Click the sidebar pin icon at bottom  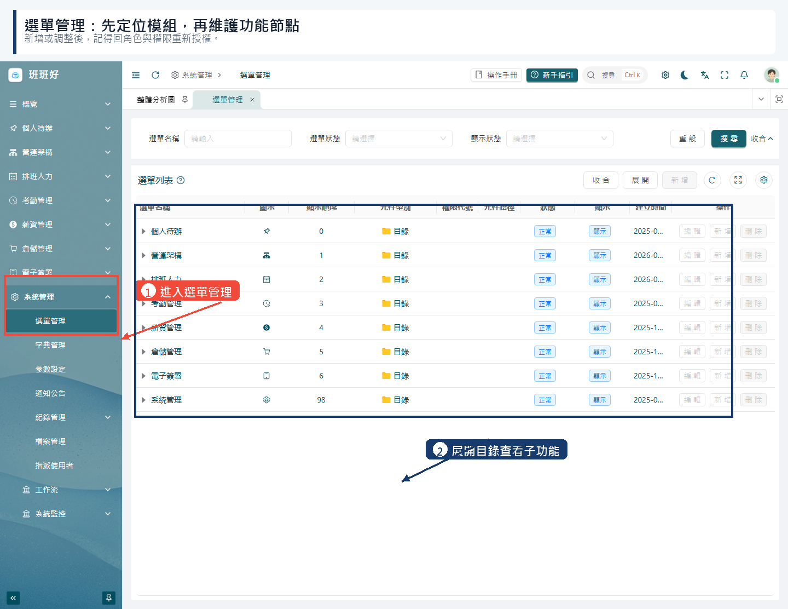point(109,598)
